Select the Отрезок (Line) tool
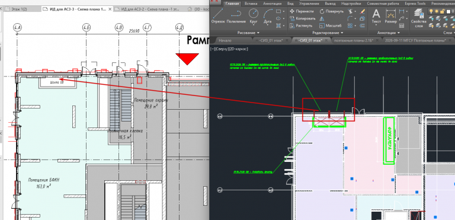 218,15
